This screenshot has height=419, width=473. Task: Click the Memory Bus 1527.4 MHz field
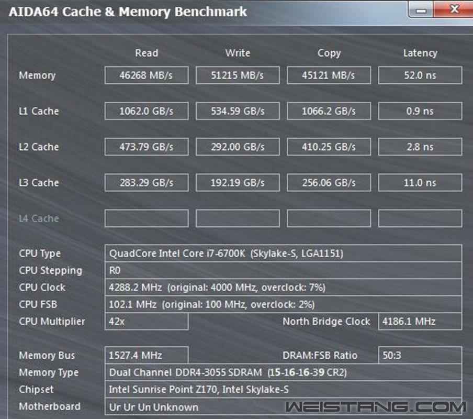point(147,355)
